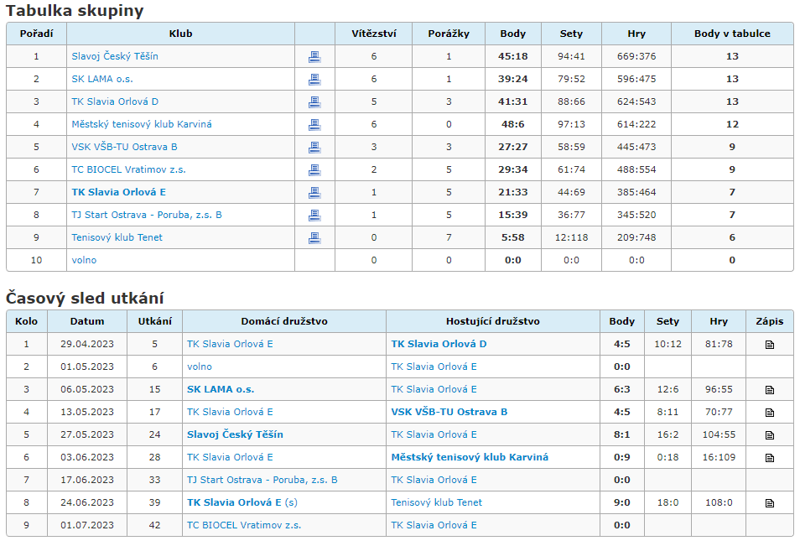Open Tenisový klub Tenet in standings table
The width and height of the screenshot is (800, 546).
[x=117, y=237]
